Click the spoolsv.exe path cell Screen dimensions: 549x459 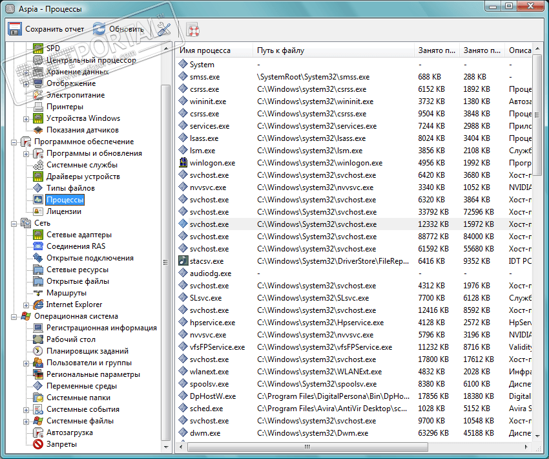(x=317, y=383)
